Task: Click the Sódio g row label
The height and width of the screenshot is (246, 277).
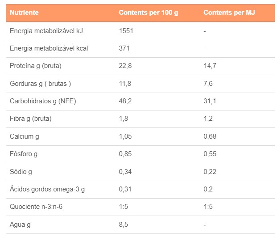Action: [x=21, y=171]
